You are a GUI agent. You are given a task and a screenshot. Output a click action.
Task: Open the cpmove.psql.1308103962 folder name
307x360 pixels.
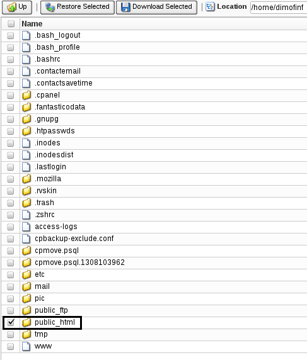(79, 262)
